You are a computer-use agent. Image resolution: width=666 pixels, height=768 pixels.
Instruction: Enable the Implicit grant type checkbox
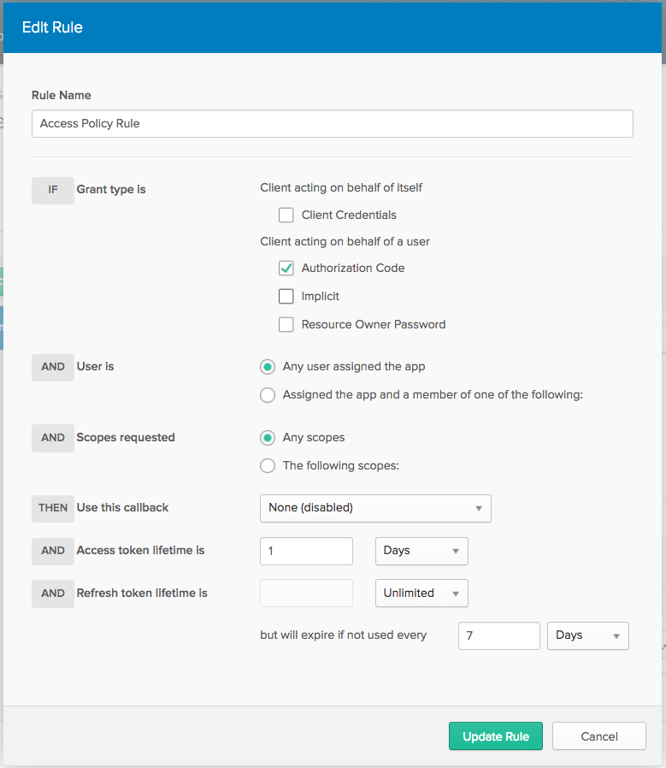[286, 296]
